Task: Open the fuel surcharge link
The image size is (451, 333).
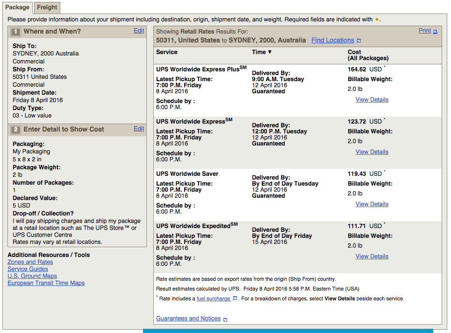Action: click(213, 298)
